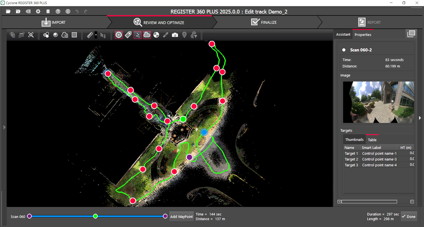Image resolution: width=424 pixels, height=227 pixels.
Task: Select the cursor temperature pick tool
Action: point(103,35)
